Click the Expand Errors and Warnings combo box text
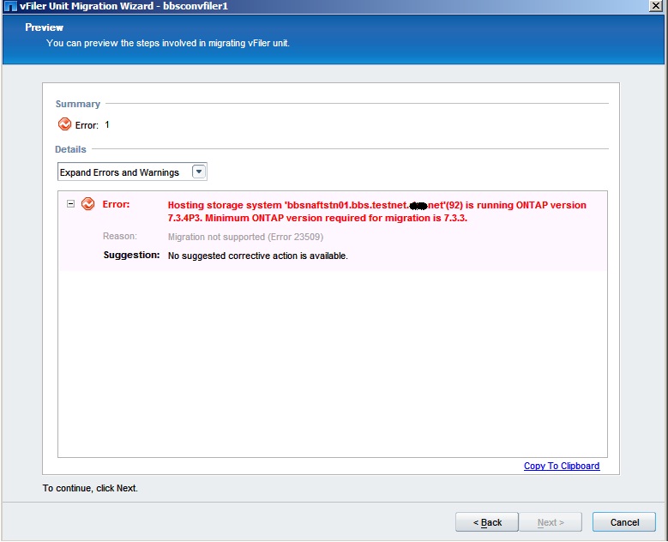Viewport: 668px width, 542px height. coord(120,172)
